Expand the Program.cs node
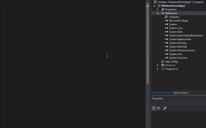The width and height of the screenshot is (206, 128). 158,69
